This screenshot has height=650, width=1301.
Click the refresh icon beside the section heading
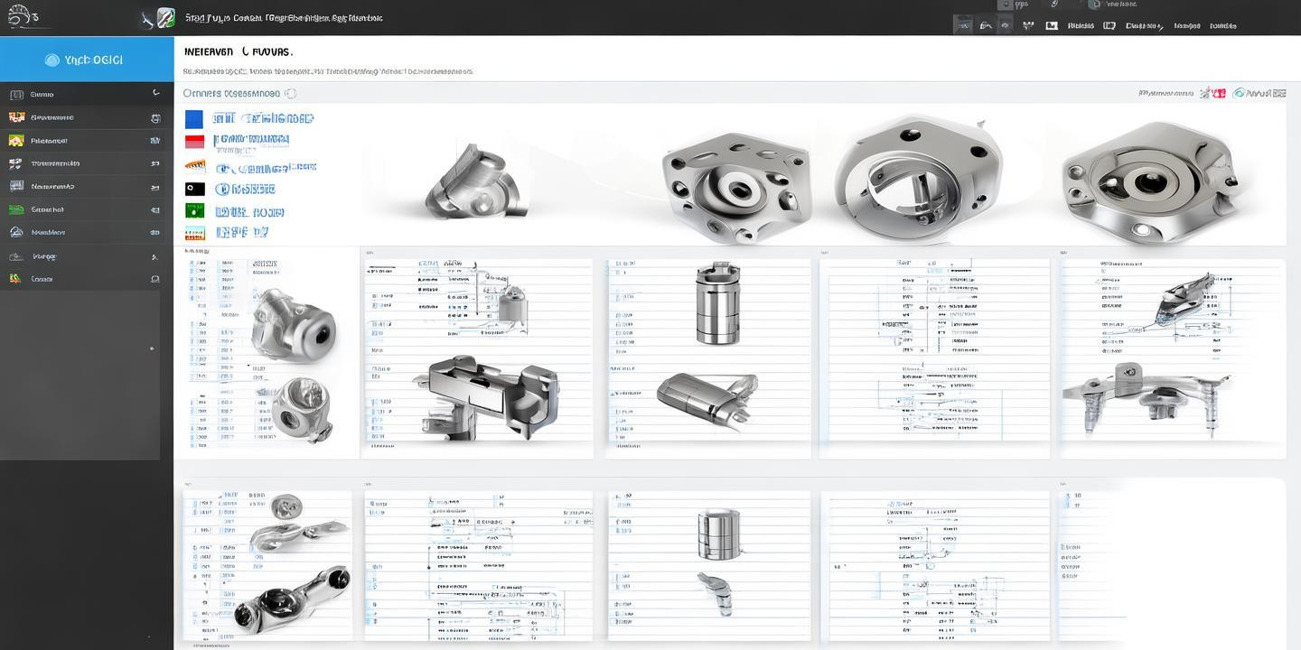[x=291, y=93]
